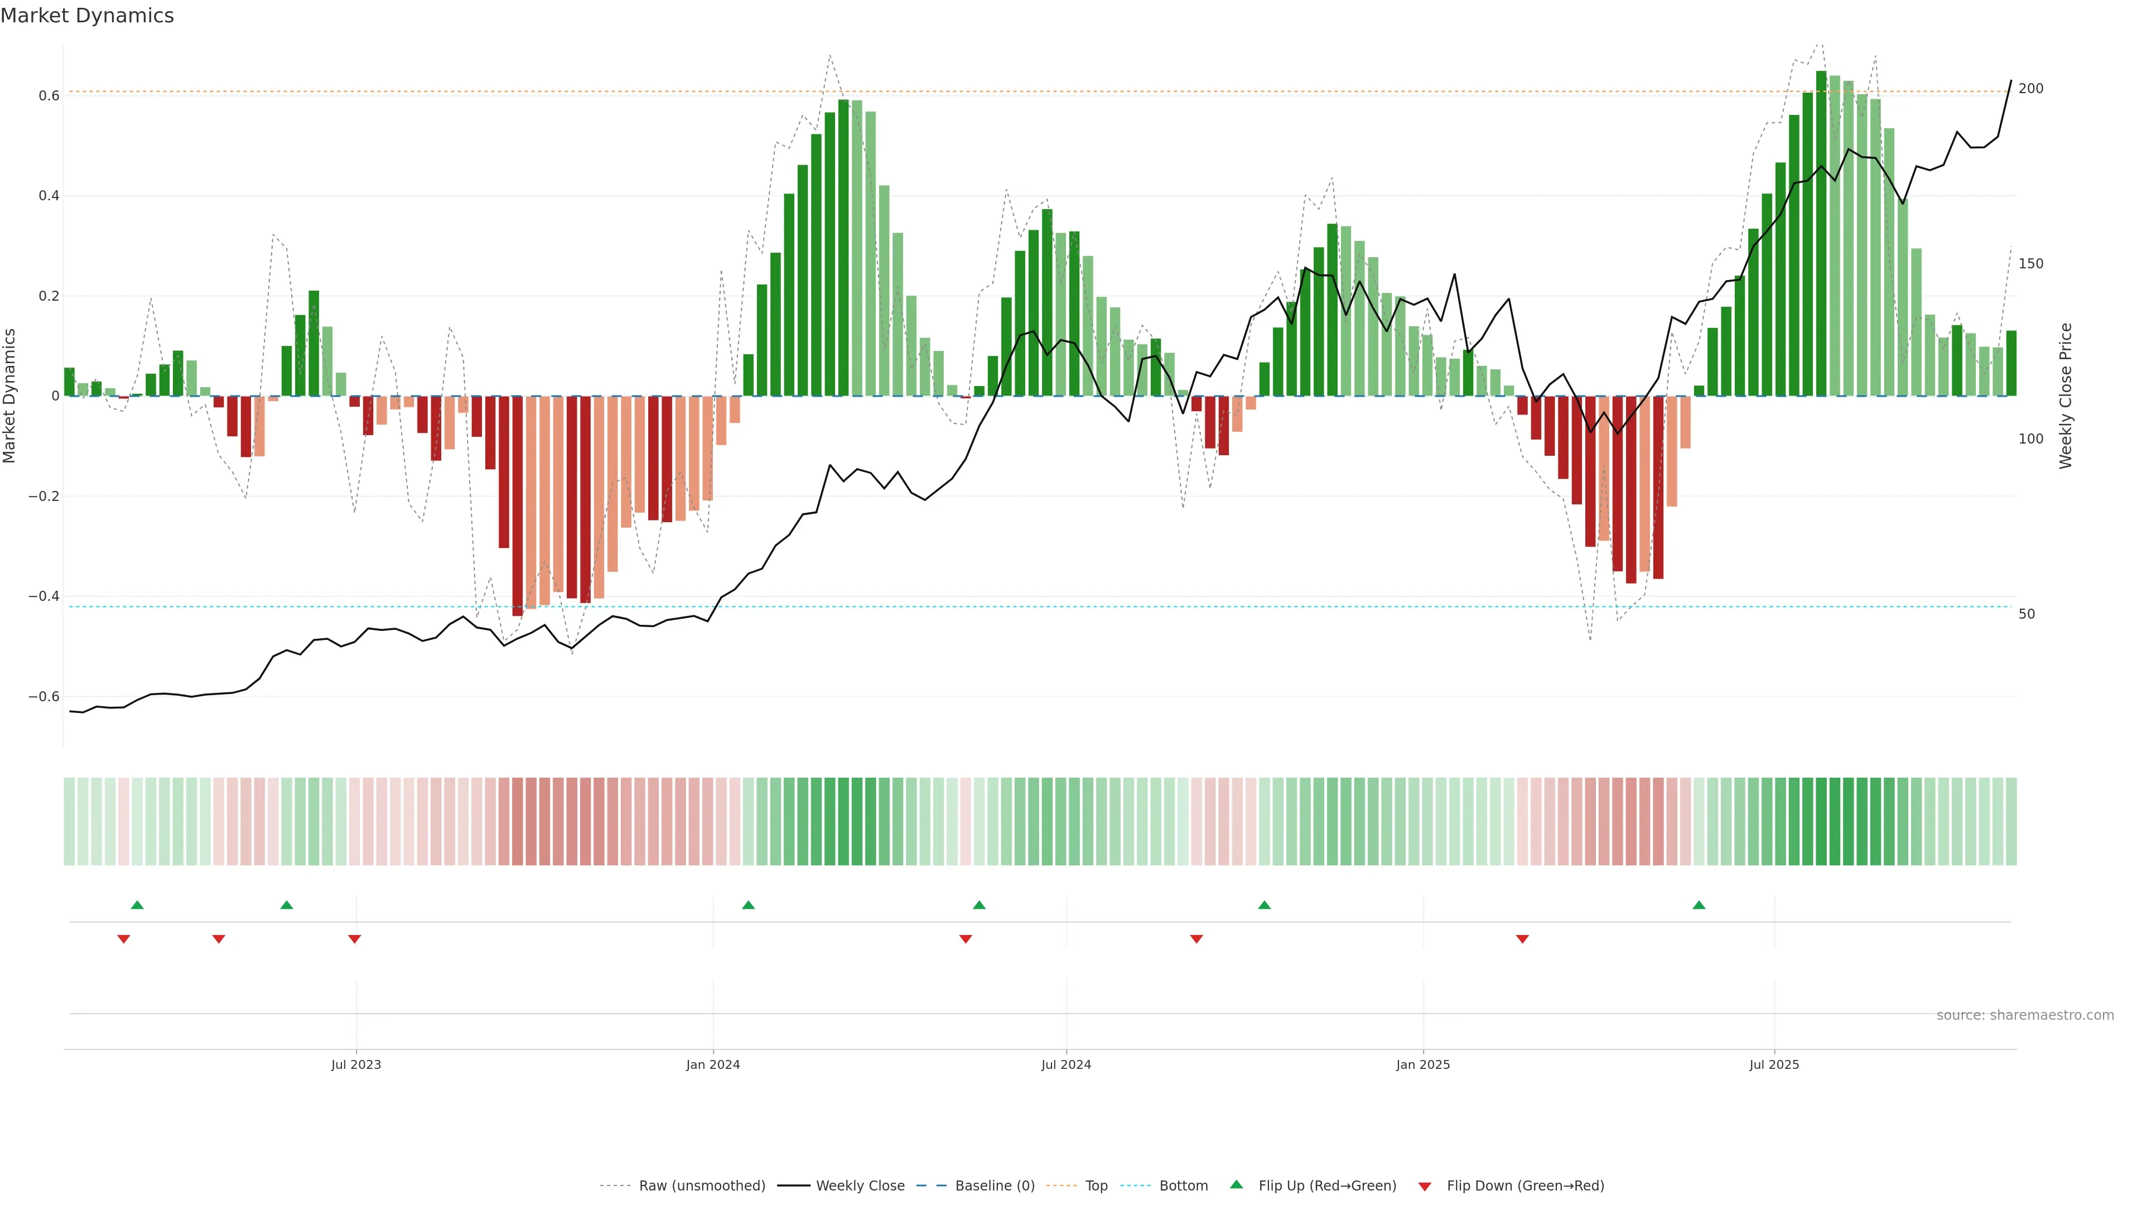Toggle the Weekly Close legend entry

coord(860,1185)
